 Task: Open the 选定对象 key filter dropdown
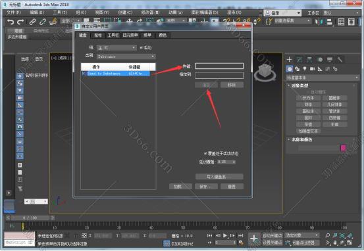point(301,235)
